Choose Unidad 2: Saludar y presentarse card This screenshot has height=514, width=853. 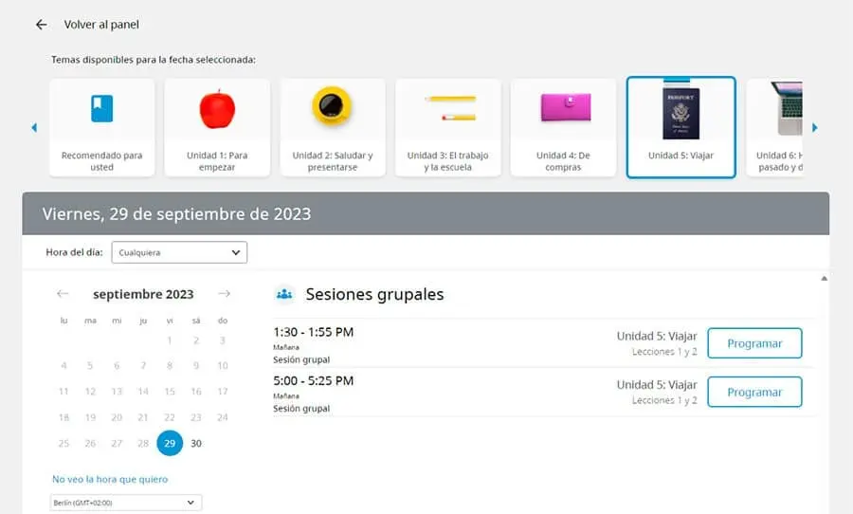click(333, 127)
